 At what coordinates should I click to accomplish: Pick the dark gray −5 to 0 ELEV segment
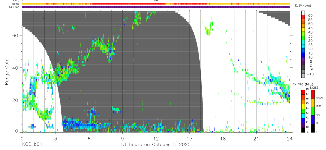tap(303, 68)
